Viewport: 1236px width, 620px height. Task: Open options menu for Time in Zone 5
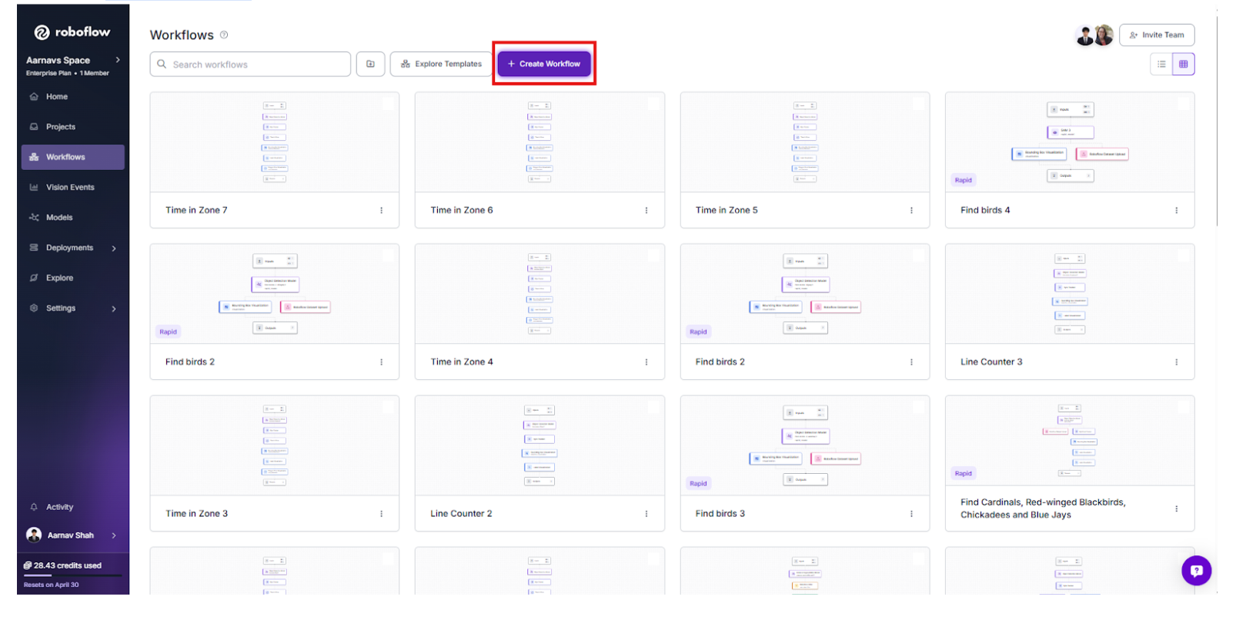[911, 211]
